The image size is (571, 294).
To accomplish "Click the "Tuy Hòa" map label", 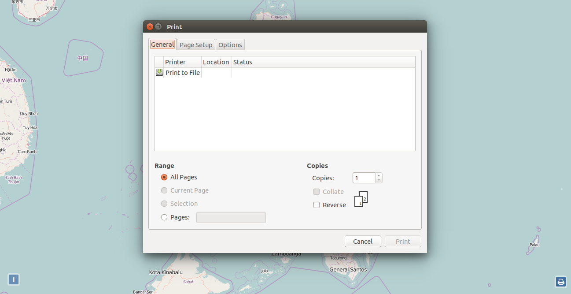I will 30,128.
